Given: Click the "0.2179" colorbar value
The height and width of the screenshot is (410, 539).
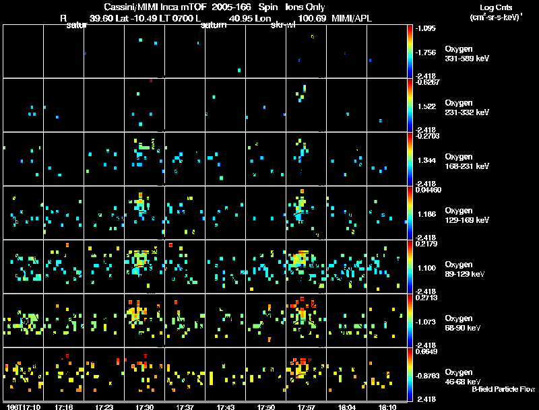Looking at the screenshot, I should [x=426, y=244].
